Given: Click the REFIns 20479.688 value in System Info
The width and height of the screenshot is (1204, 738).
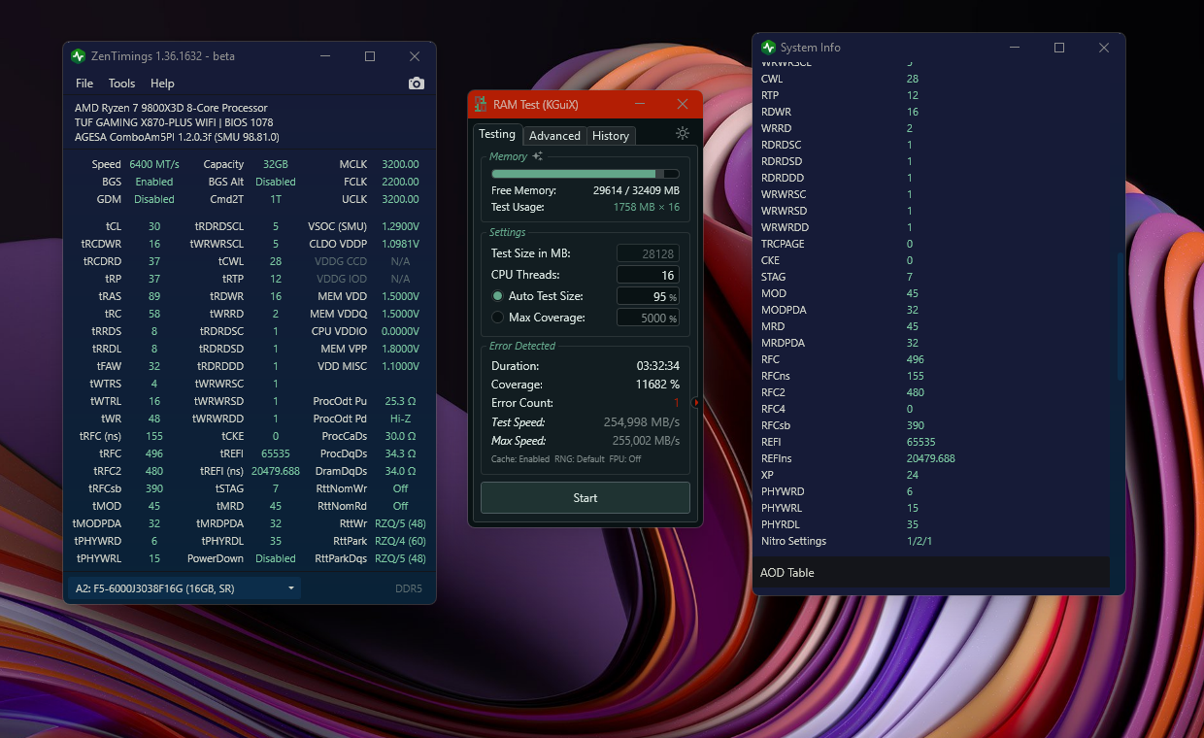Looking at the screenshot, I should [931, 458].
